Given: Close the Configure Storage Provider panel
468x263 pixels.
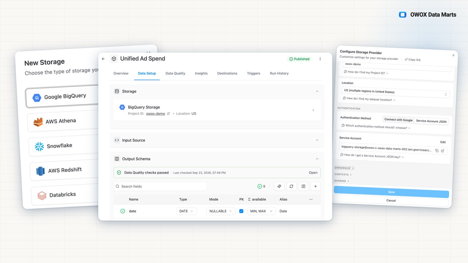Looking at the screenshot, I should point(453,55).
